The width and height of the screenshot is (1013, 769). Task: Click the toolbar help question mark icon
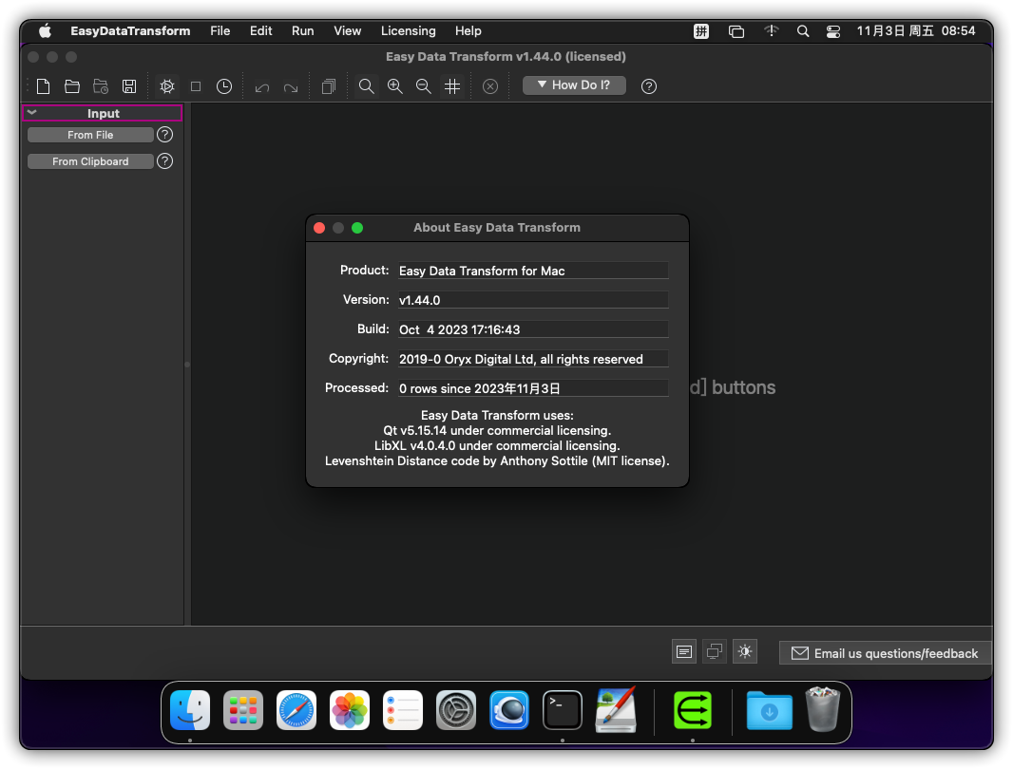click(x=649, y=85)
